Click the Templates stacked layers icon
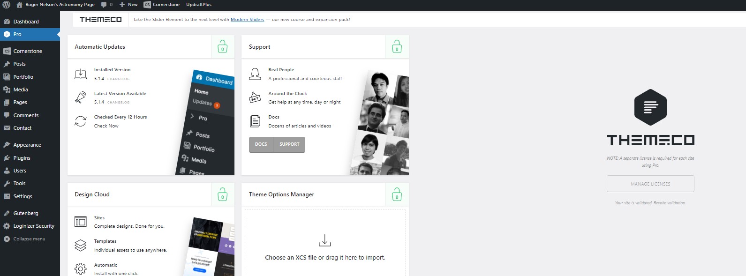Viewport: 746px width, 276px height. [81, 245]
